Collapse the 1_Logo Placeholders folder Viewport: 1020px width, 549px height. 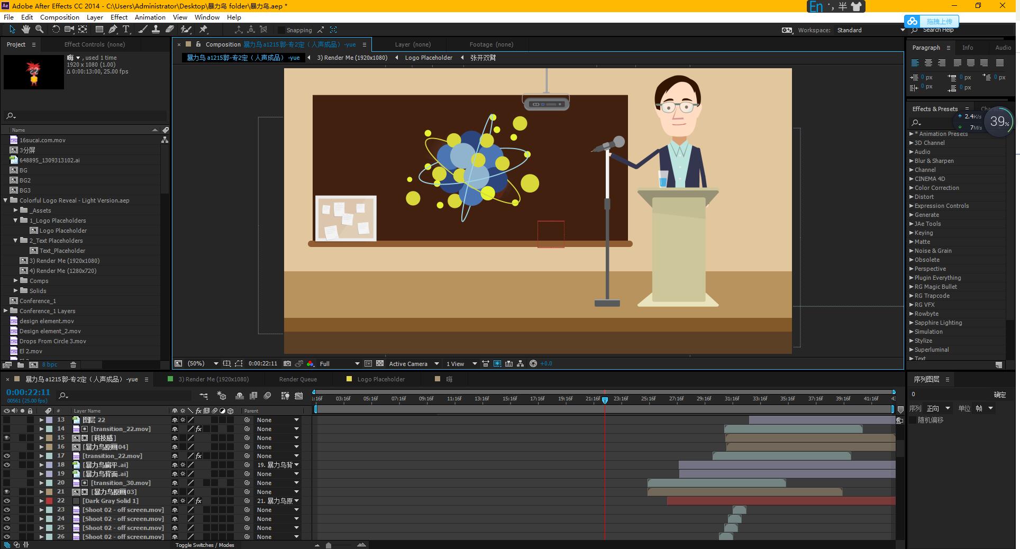(x=16, y=221)
